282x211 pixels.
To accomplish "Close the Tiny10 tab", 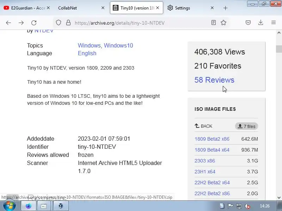I will point(158,8).
